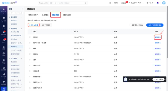This screenshot has height=91, width=168.
Task: Open 為替レート設定 in settings menu
Action: [16, 80]
